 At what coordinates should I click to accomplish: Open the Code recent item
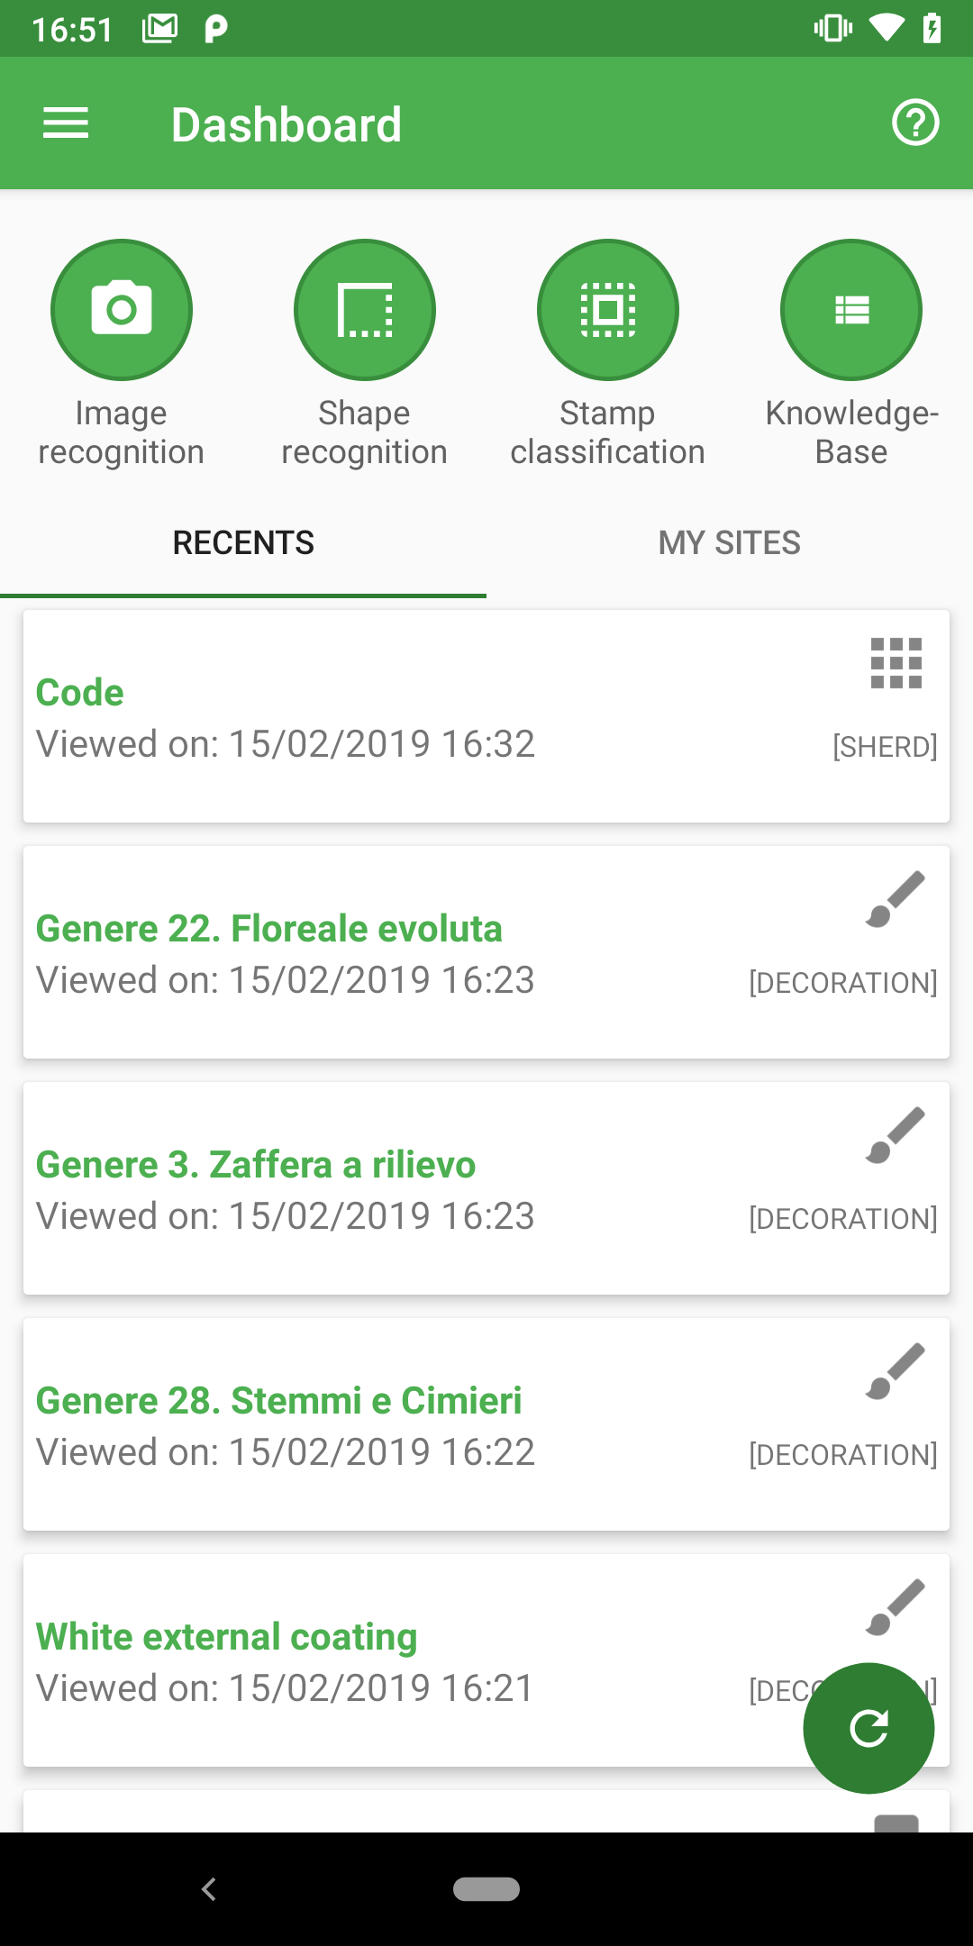click(360, 717)
